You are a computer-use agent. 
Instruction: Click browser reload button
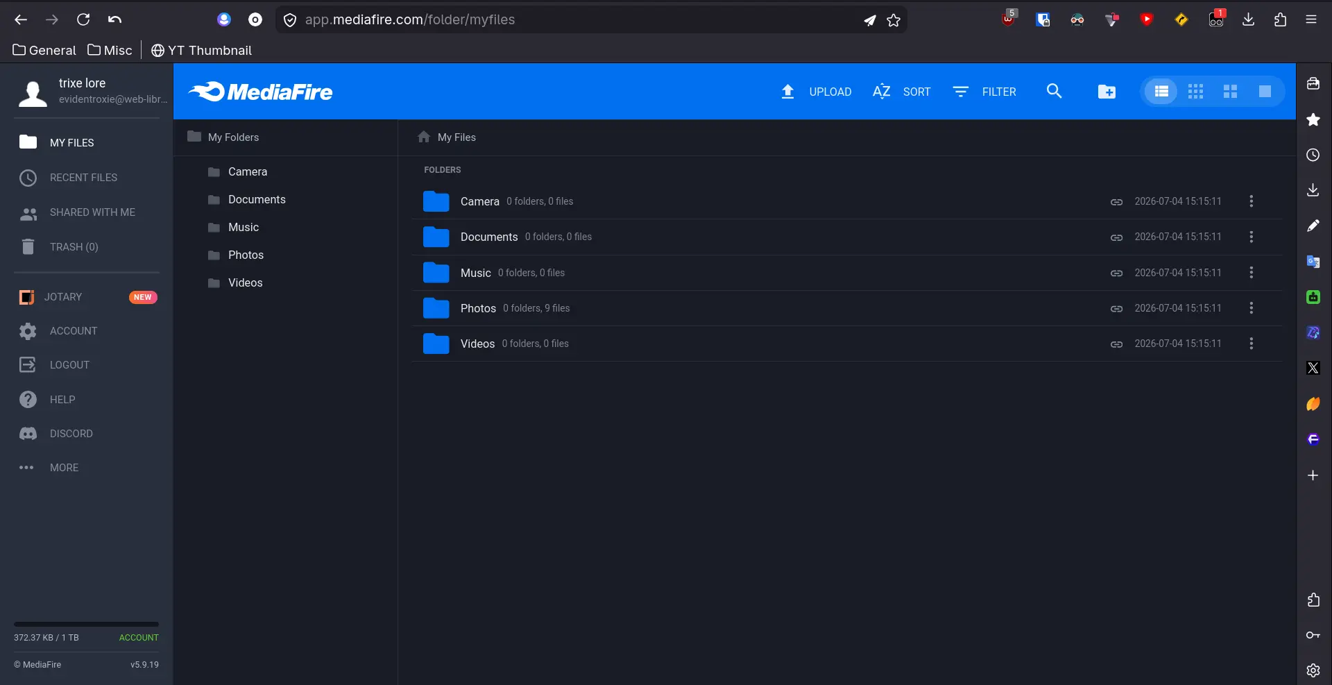click(x=83, y=19)
